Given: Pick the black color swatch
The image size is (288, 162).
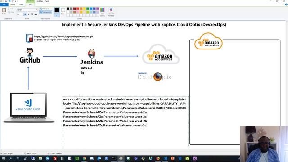Looking at the screenshot, I should coord(68,9).
